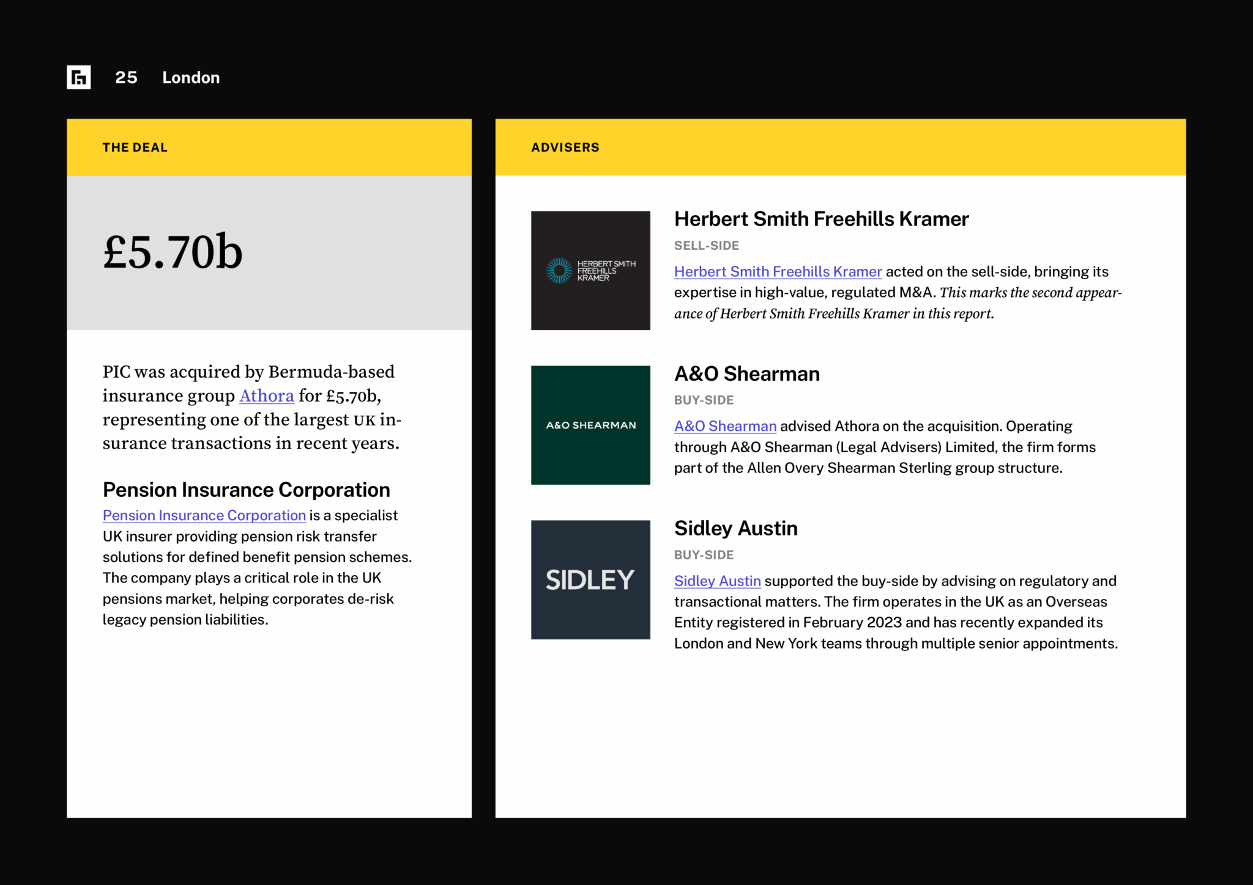Open the Herbert Smith Freehills Kramer link

(x=778, y=272)
